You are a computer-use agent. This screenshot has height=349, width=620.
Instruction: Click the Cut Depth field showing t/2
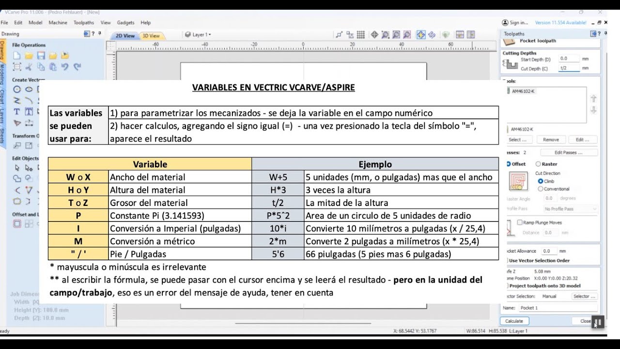click(x=568, y=68)
